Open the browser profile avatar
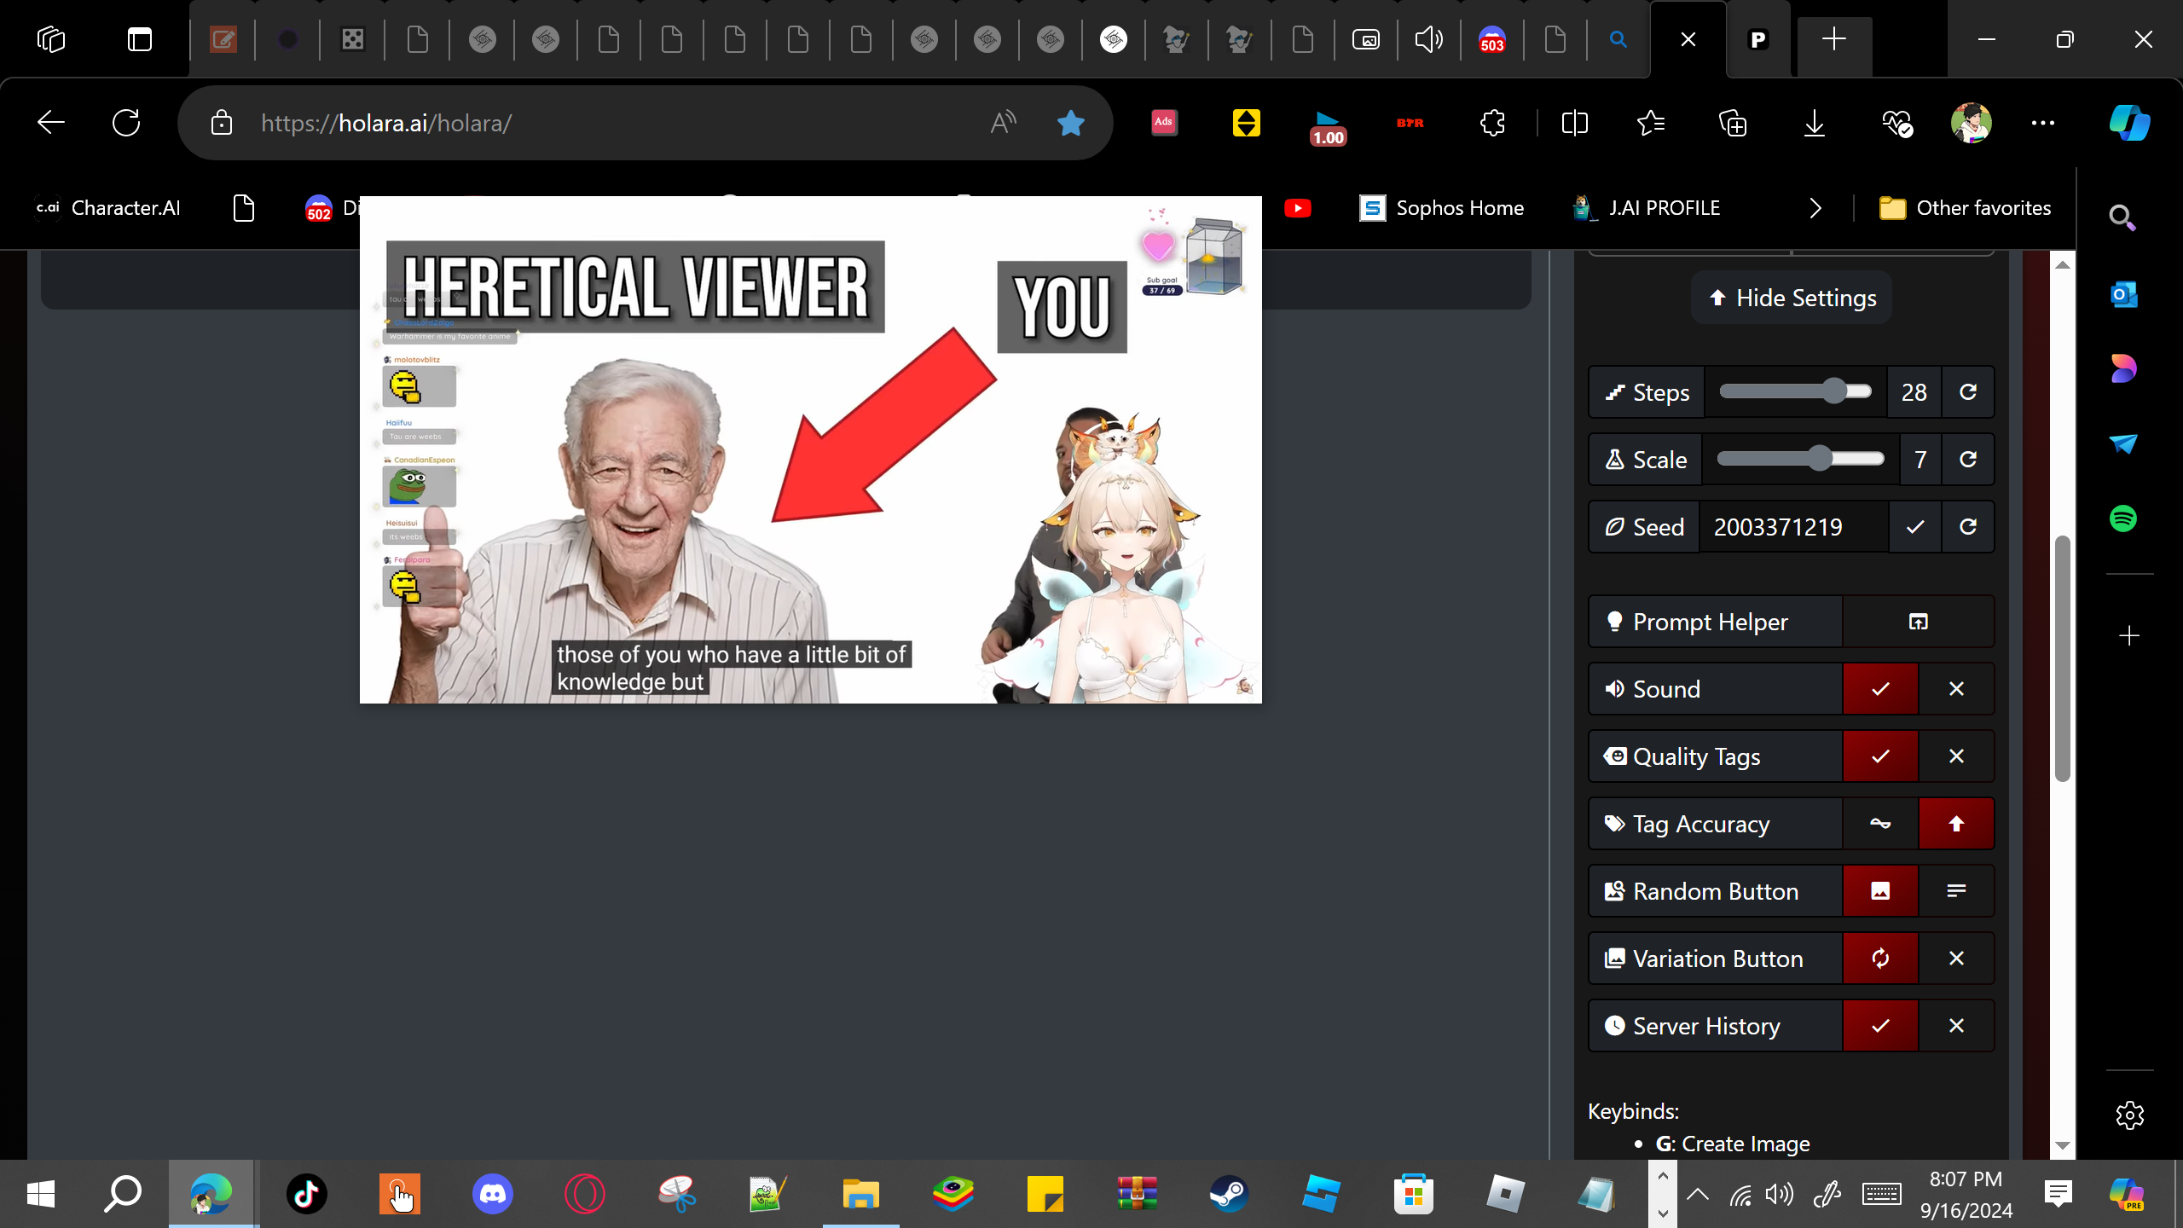This screenshot has width=2183, height=1228. pyautogui.click(x=1972, y=123)
